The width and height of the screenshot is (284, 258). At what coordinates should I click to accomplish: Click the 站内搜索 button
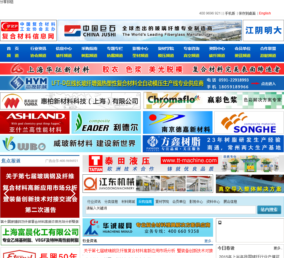269,210
